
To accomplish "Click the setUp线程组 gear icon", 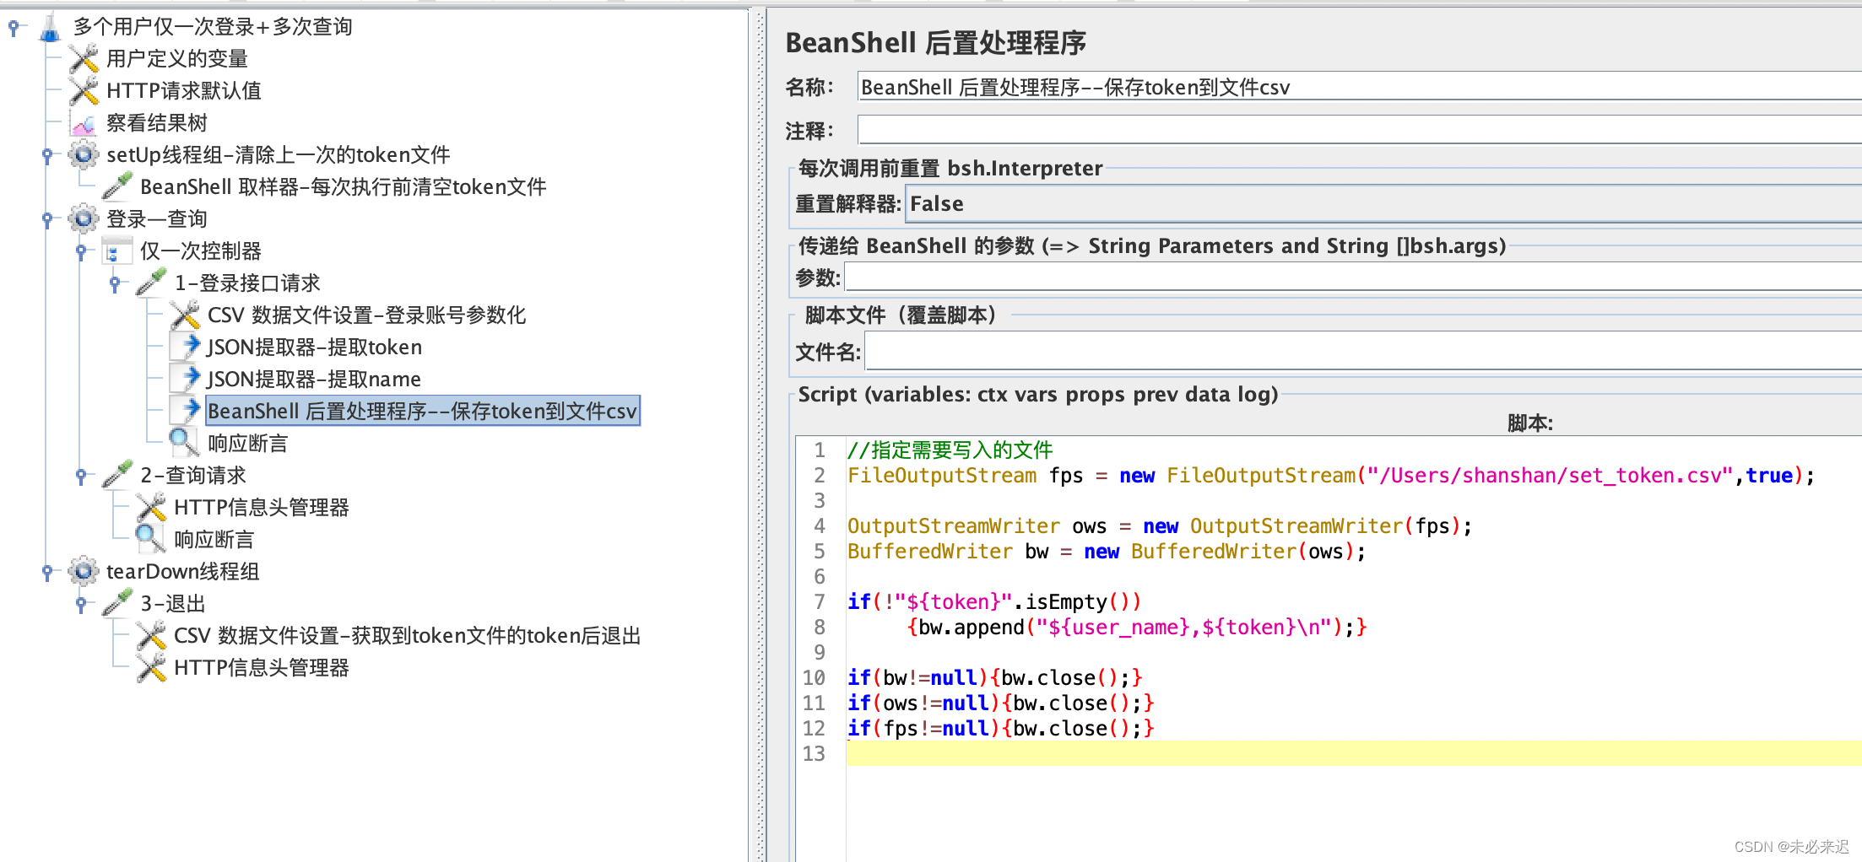I will (x=84, y=155).
